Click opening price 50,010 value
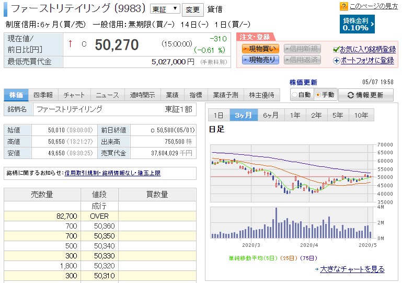Image resolution: width=402 pixels, height=283 pixels. tap(56, 130)
